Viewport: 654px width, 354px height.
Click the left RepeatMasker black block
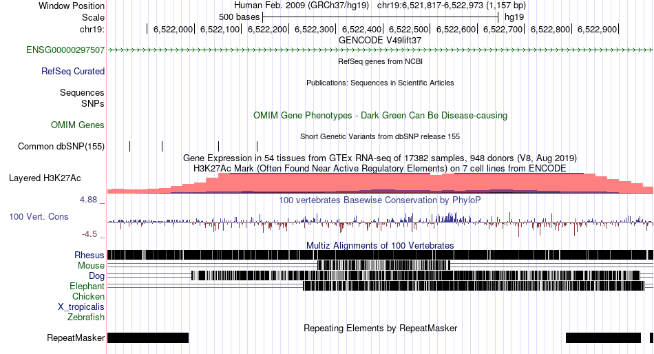point(148,337)
